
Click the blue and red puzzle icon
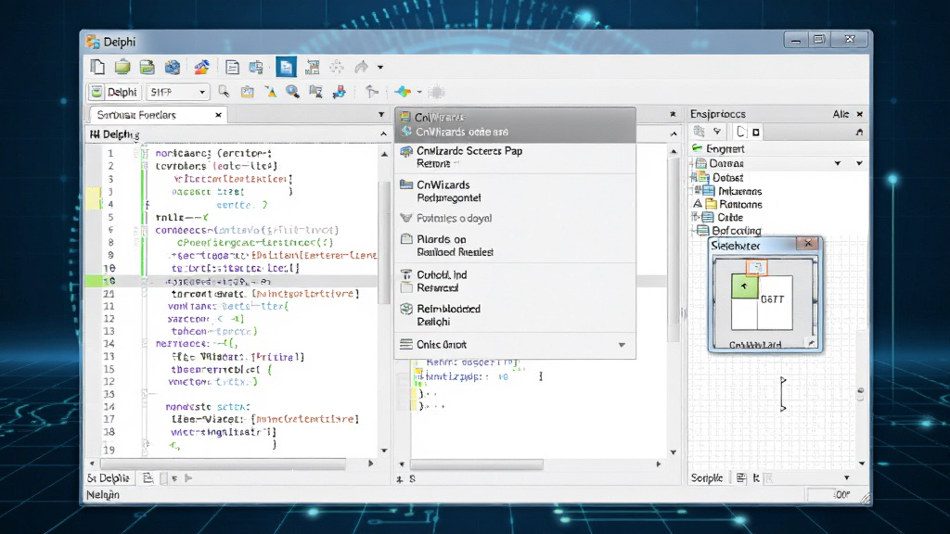(340, 92)
